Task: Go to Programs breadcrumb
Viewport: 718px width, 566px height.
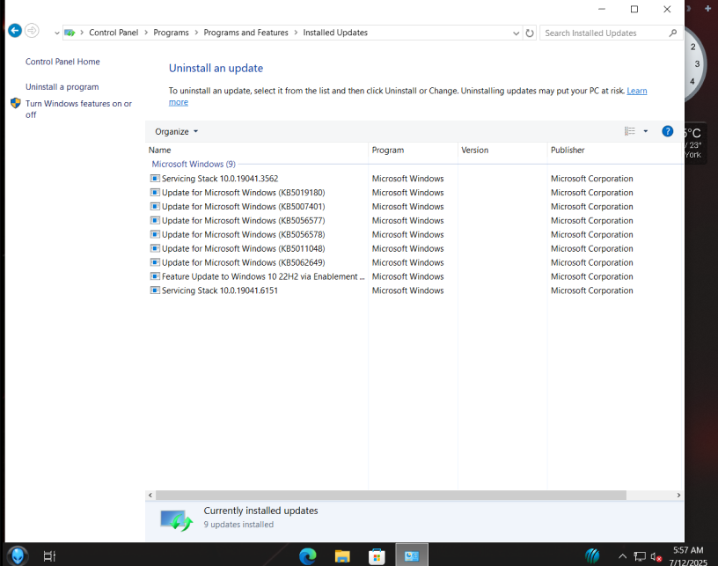Action: point(171,33)
